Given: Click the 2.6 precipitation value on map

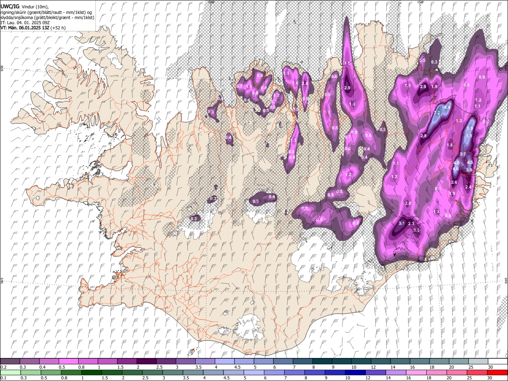Looking at the screenshot, I should [454, 182].
